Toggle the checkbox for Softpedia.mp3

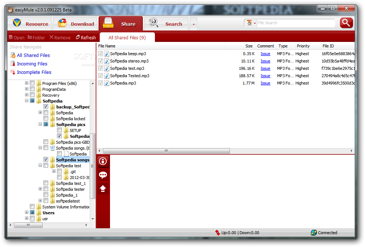pyautogui.click(x=100, y=83)
